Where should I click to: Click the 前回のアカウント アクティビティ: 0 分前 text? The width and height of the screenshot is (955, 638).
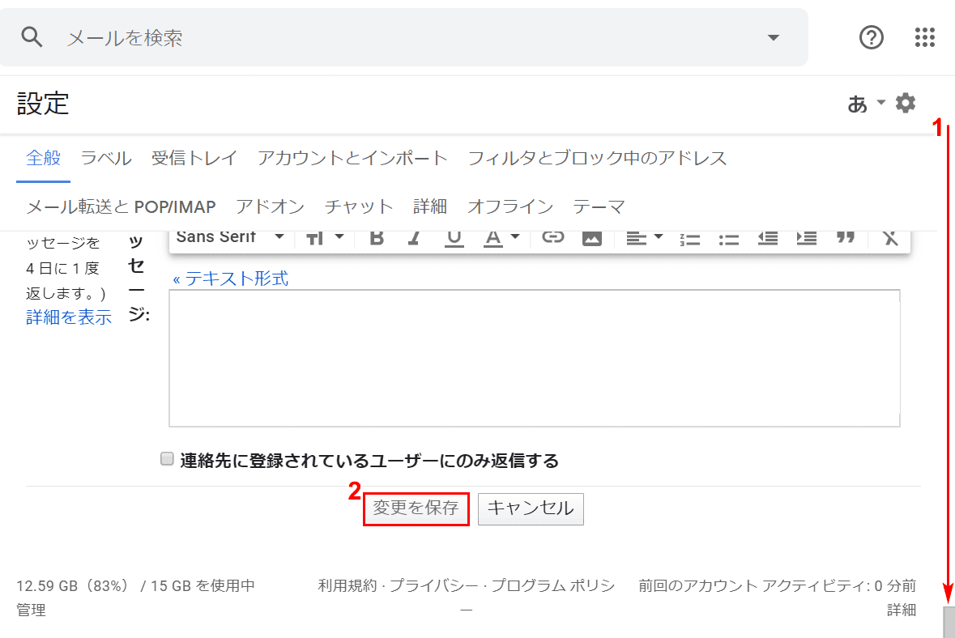pyautogui.click(x=777, y=585)
